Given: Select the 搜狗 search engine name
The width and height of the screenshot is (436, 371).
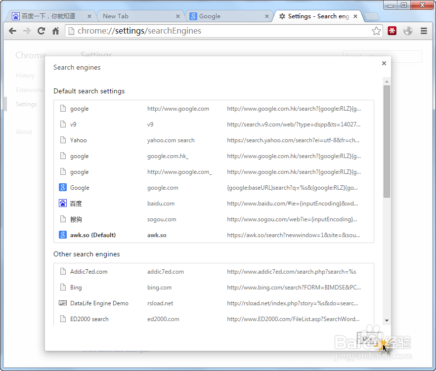Looking at the screenshot, I should 76,219.
